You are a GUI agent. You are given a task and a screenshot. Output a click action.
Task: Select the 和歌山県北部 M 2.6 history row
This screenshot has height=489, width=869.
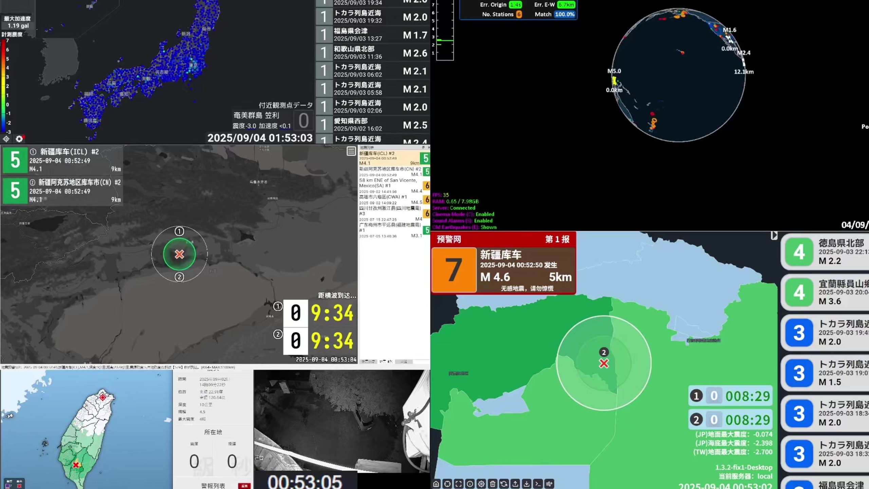point(373,53)
